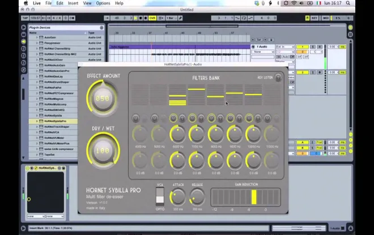Adjust the 8000 Hz threshold knob

[x=216, y=134]
